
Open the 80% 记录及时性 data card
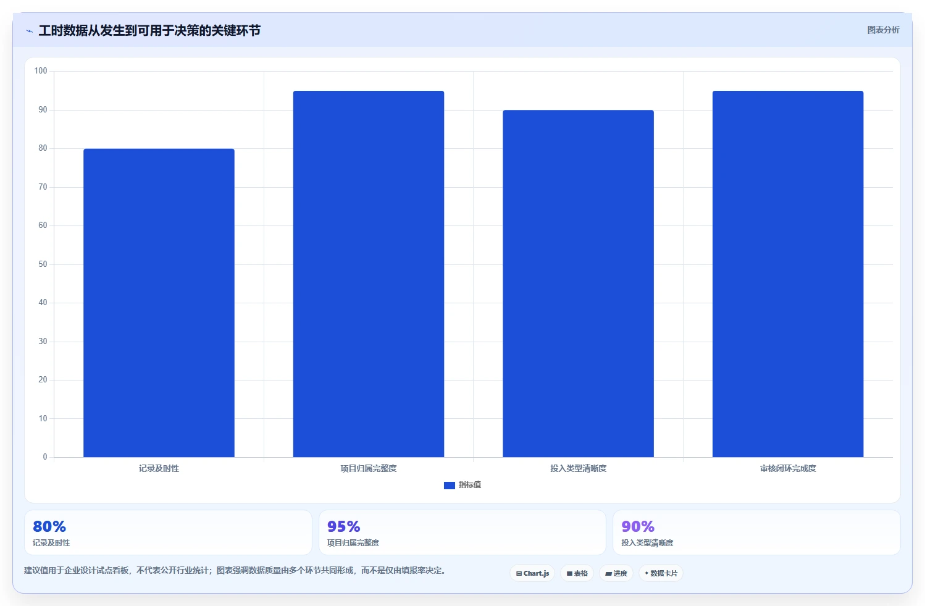pos(168,532)
